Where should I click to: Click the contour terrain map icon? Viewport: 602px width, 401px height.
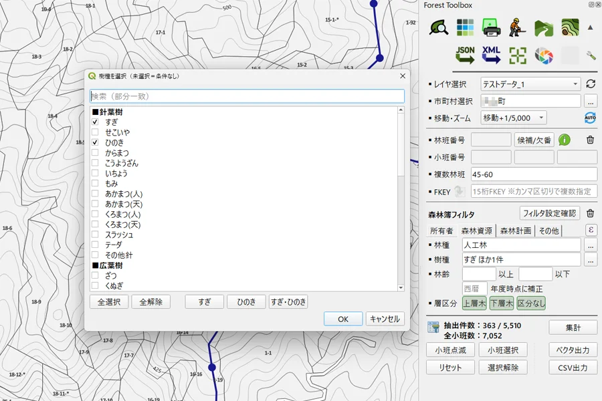coord(570,27)
